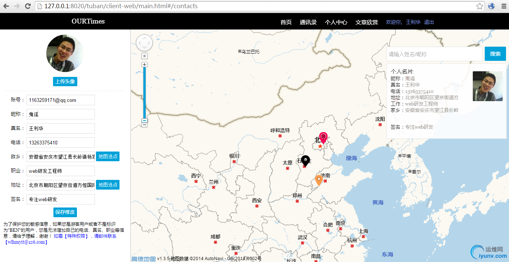This screenshot has height=262, width=509.
Task: Click the round profile avatar photo
Action: 65,53
